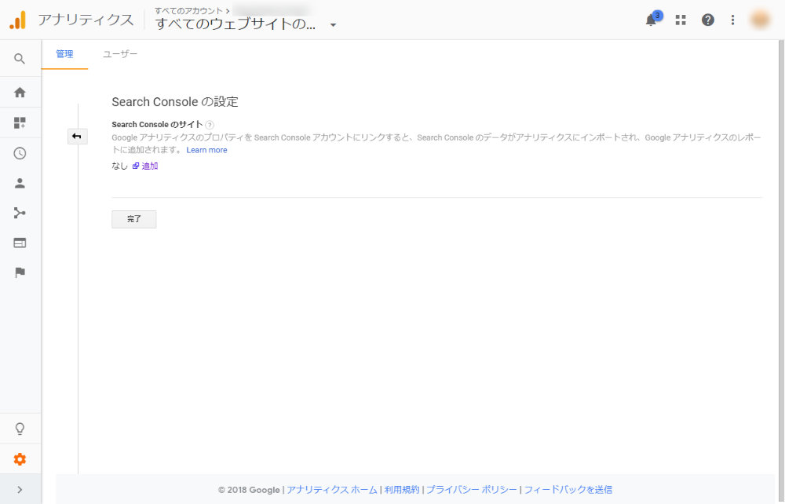Select the 管理 tab
785x504 pixels.
[64, 54]
